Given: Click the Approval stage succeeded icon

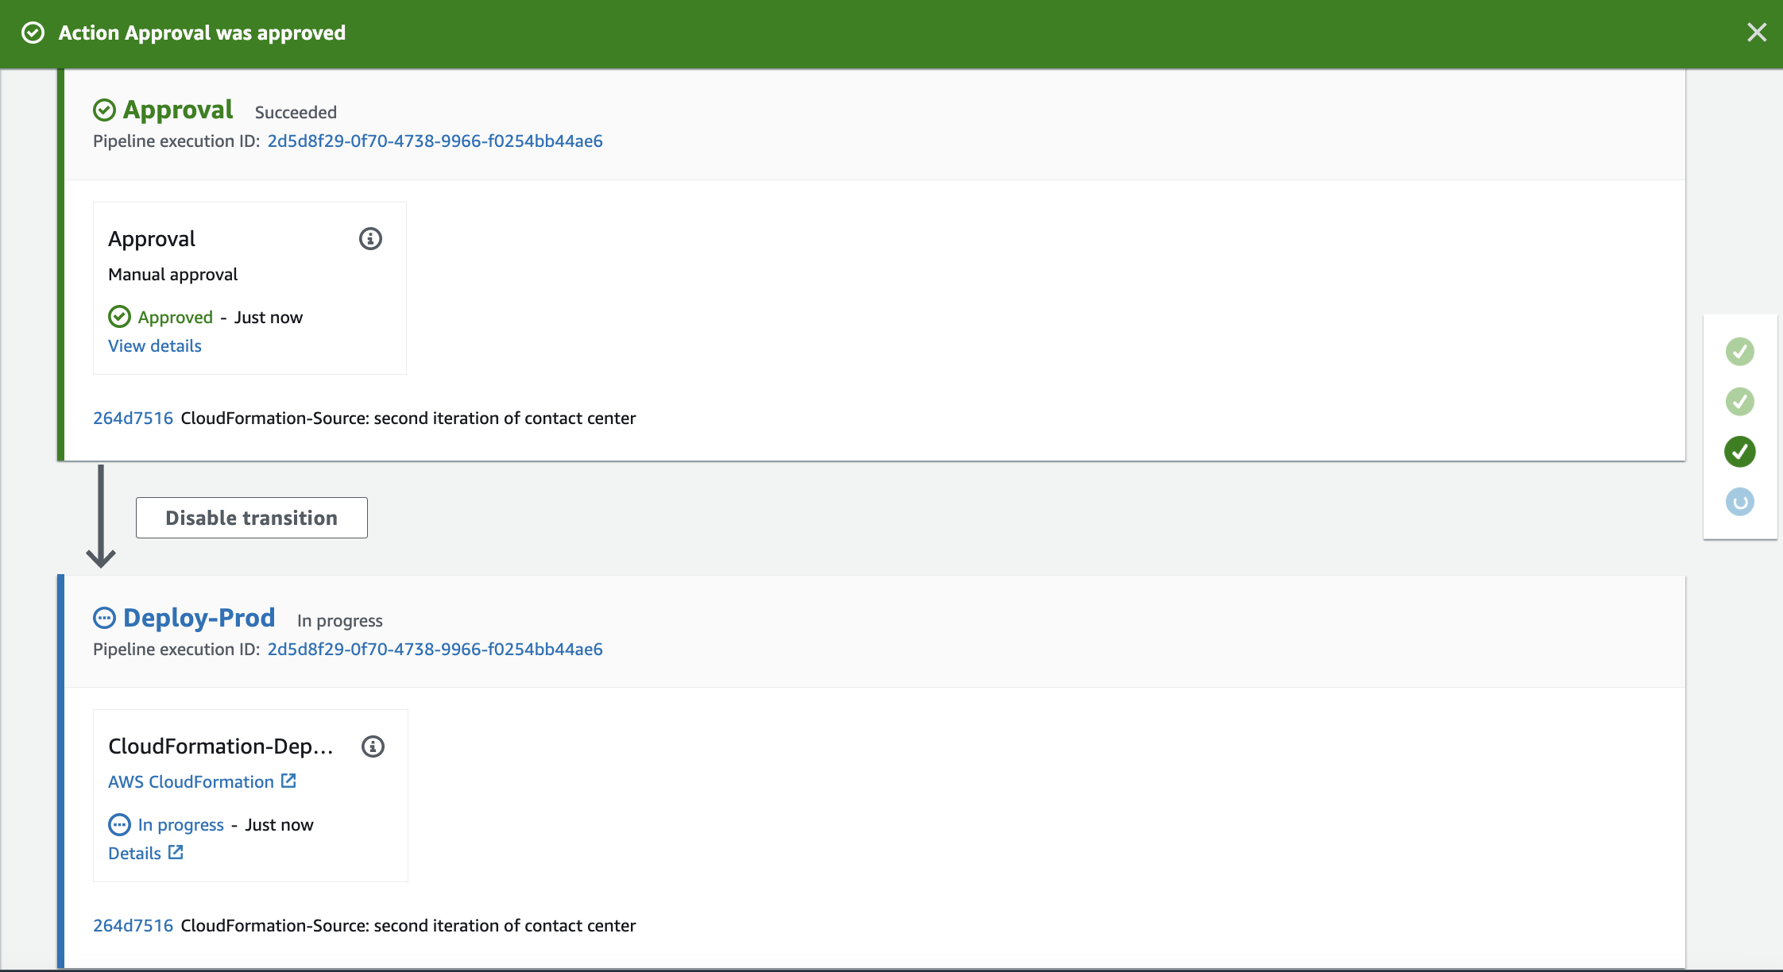Looking at the screenshot, I should point(104,110).
